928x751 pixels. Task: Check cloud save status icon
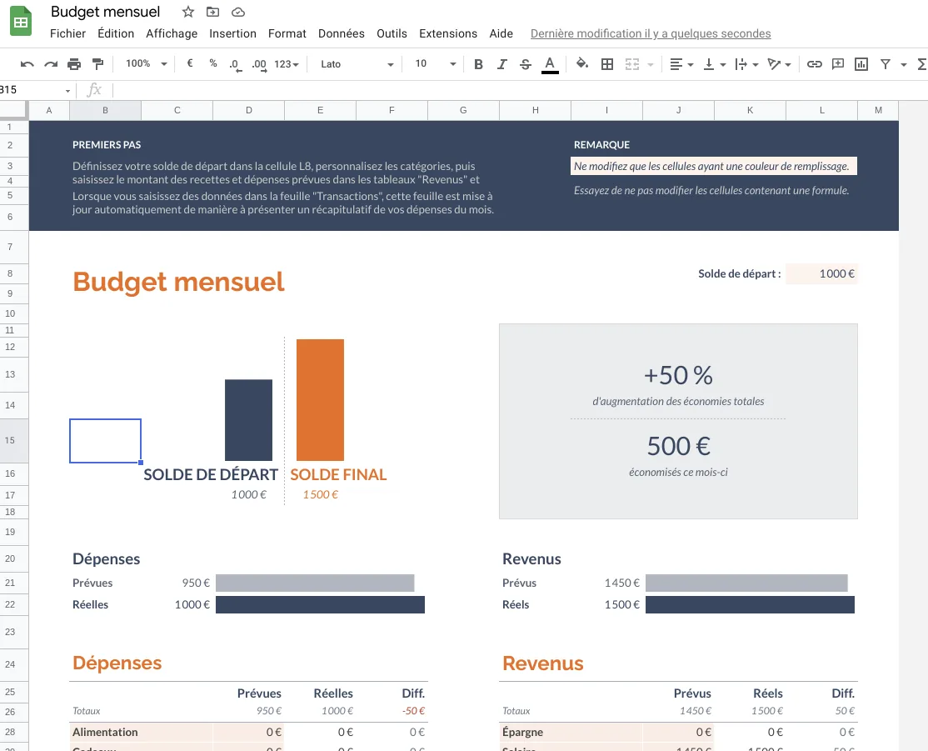(238, 12)
